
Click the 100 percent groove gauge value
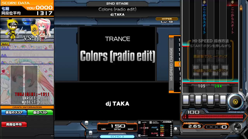click(x=193, y=112)
